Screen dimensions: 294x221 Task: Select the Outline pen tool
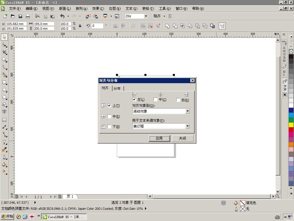tap(4, 157)
